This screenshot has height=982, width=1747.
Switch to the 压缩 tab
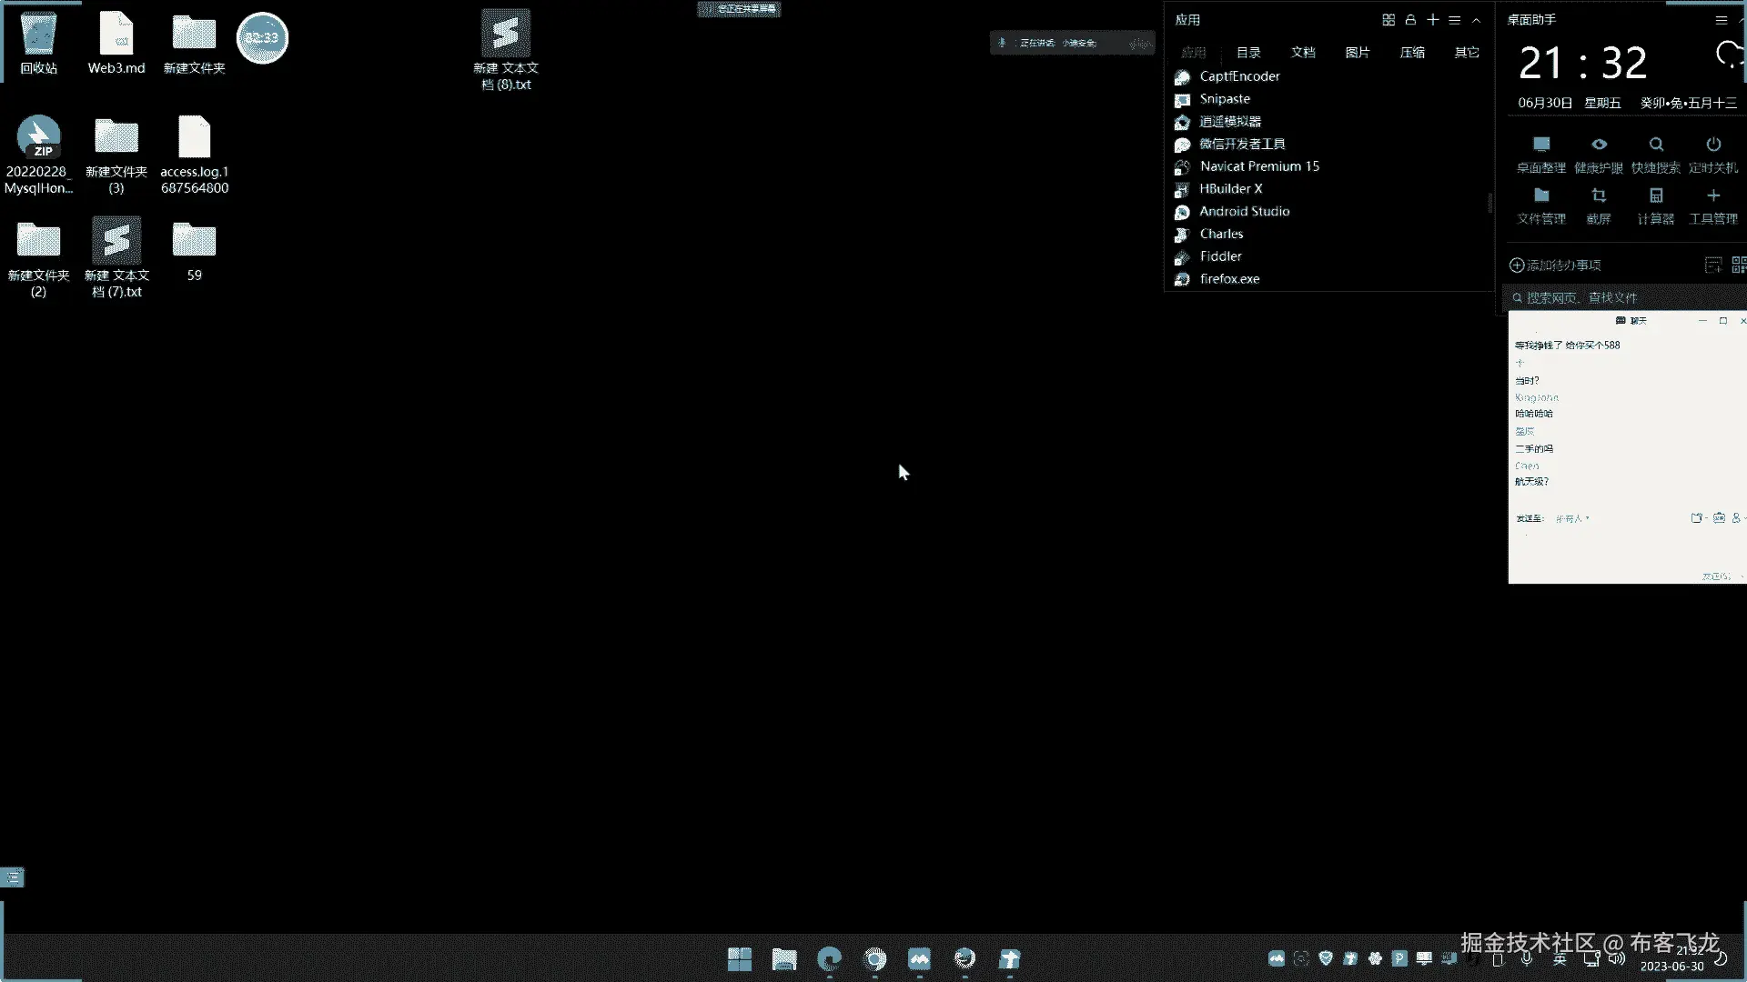pos(1412,53)
